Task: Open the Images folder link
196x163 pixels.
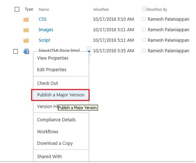Action: [x=46, y=30]
